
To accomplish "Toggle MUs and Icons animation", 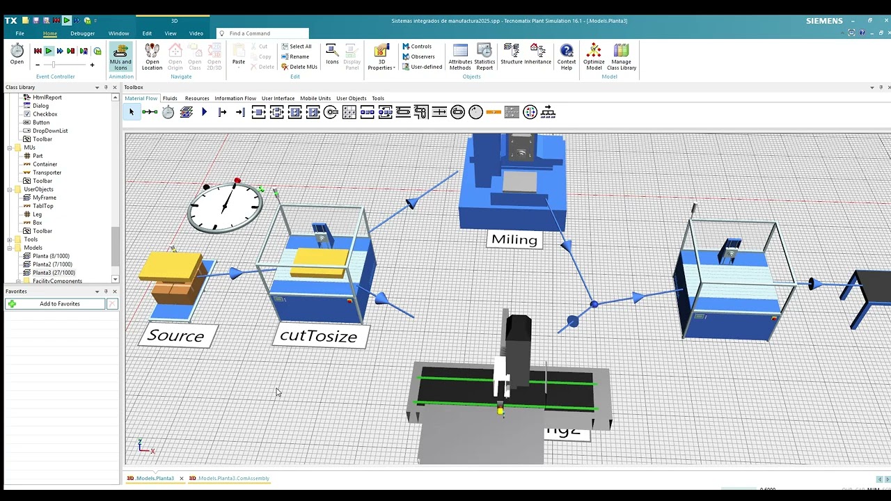I will coord(120,56).
